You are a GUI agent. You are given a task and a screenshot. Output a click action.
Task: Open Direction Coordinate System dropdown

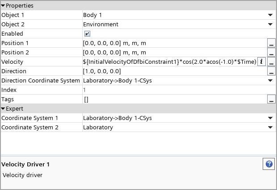[x=270, y=81]
